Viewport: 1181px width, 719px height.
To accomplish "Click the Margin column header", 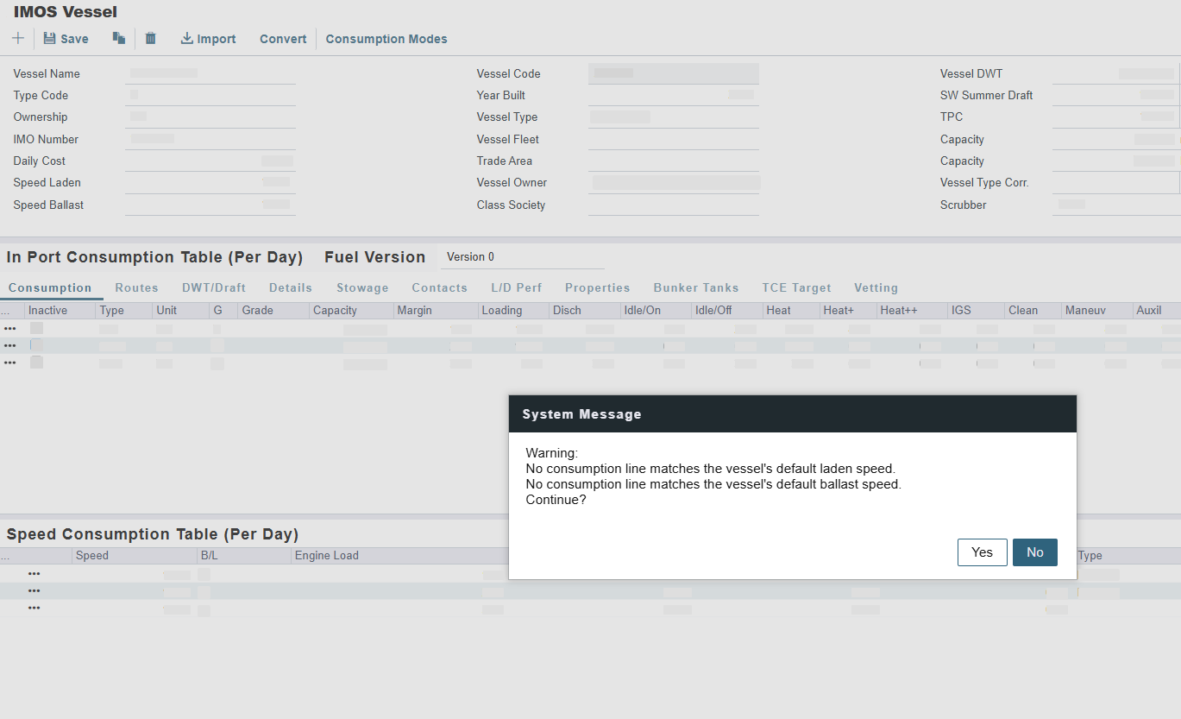I will pyautogui.click(x=436, y=311).
